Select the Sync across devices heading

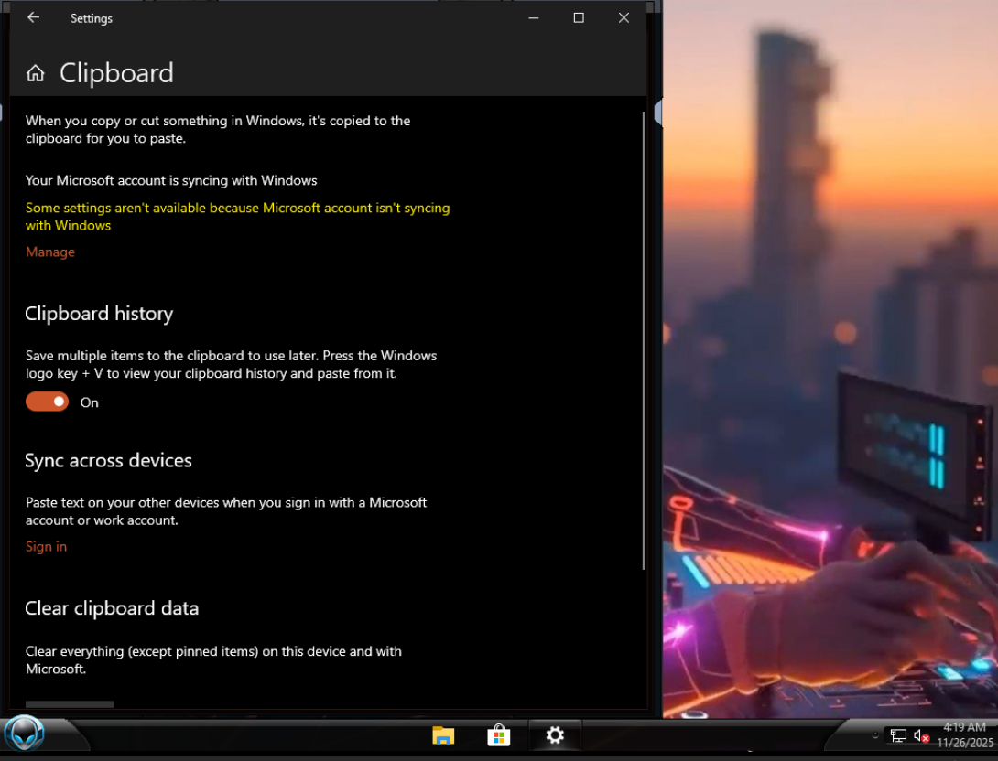pyautogui.click(x=108, y=460)
